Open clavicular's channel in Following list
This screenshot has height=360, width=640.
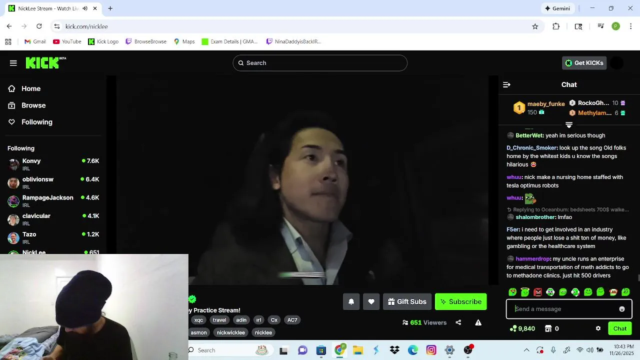53,219
